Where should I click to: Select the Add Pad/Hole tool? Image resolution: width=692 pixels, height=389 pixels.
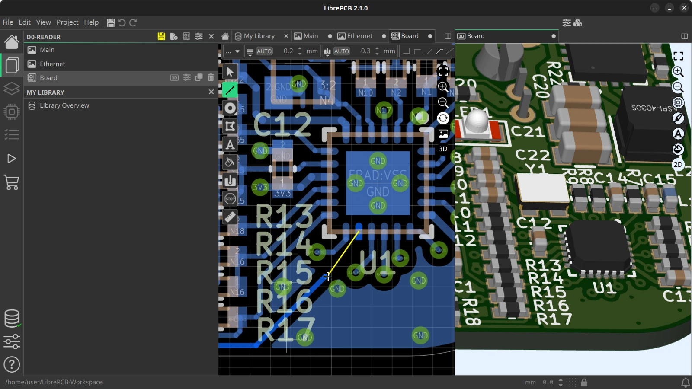[x=230, y=181]
